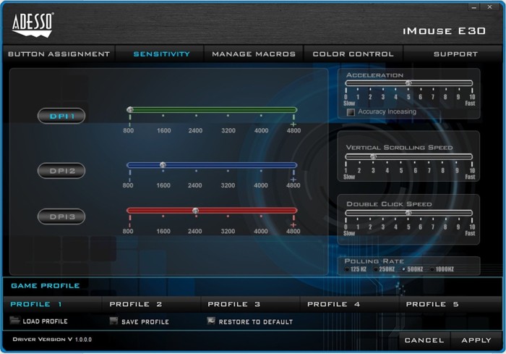Open the Button Assignment tab
Screen dimensions: 506x354
(x=59, y=54)
